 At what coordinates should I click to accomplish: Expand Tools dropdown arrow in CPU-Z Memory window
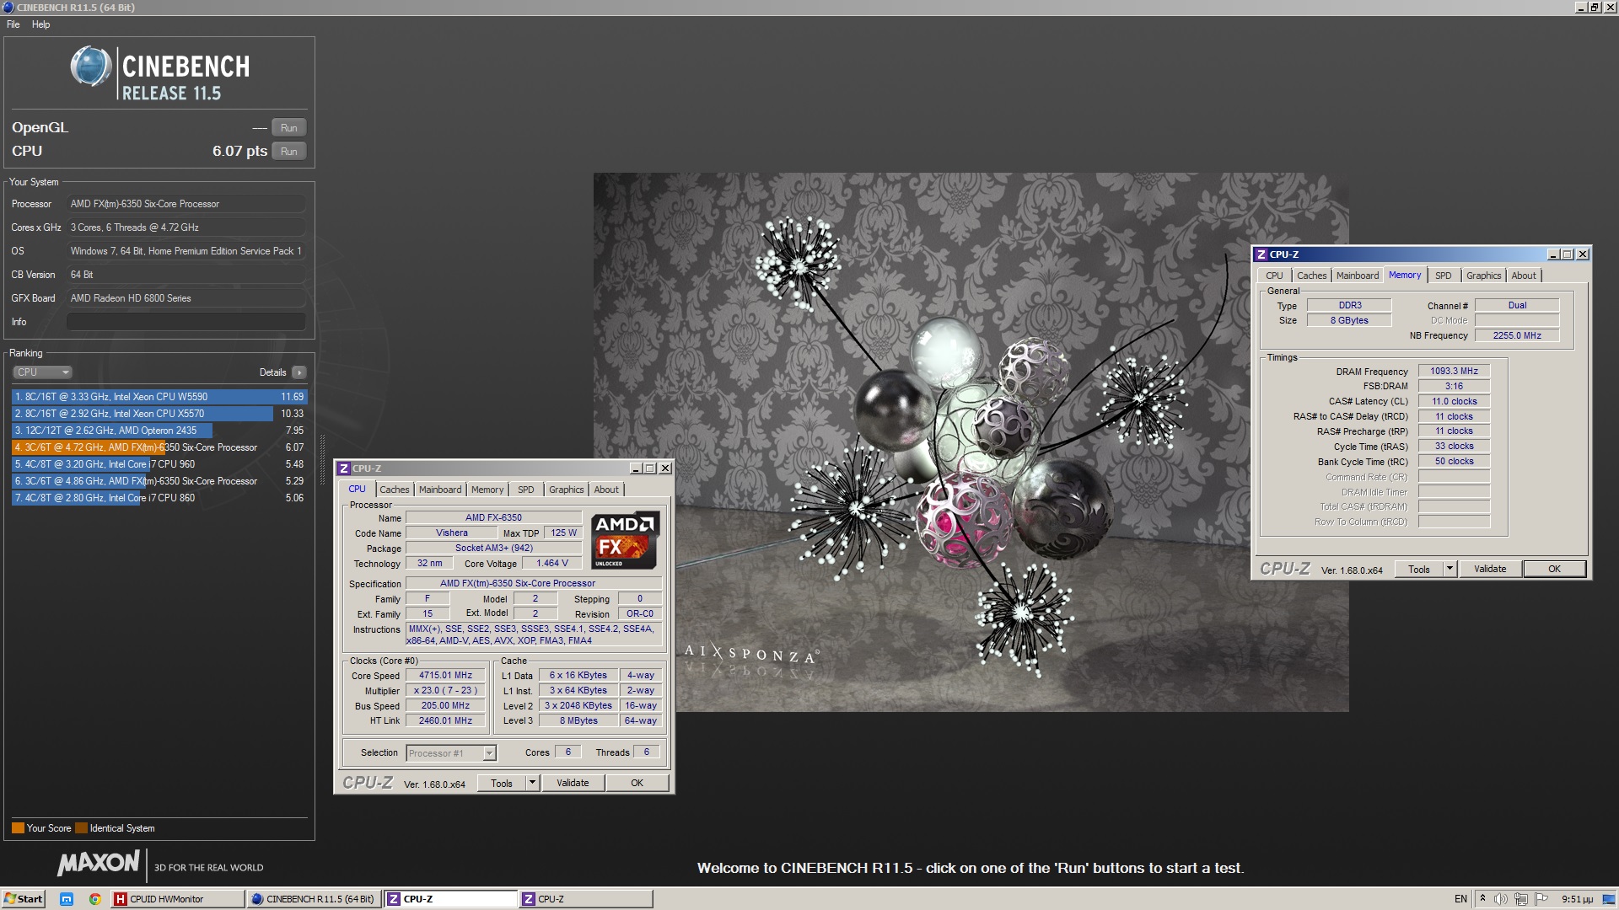pyautogui.click(x=1450, y=570)
